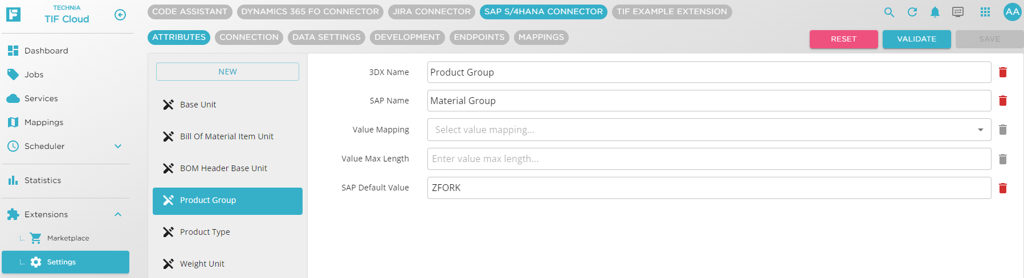Collapse the sidebar with arrow icon
Image resolution: width=1024 pixels, height=278 pixels.
point(120,15)
